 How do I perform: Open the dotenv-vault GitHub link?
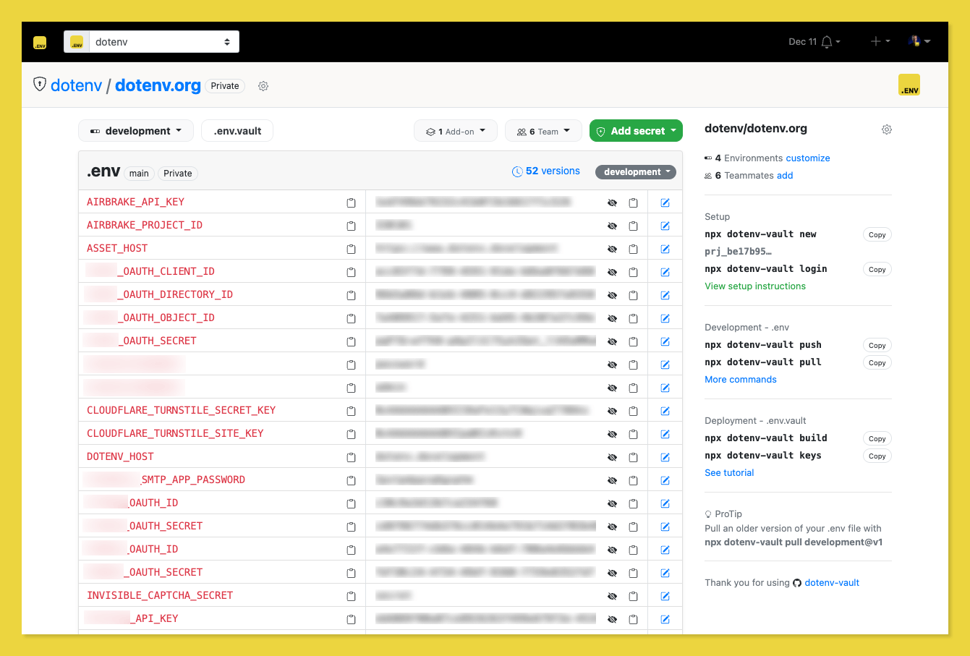(x=832, y=583)
